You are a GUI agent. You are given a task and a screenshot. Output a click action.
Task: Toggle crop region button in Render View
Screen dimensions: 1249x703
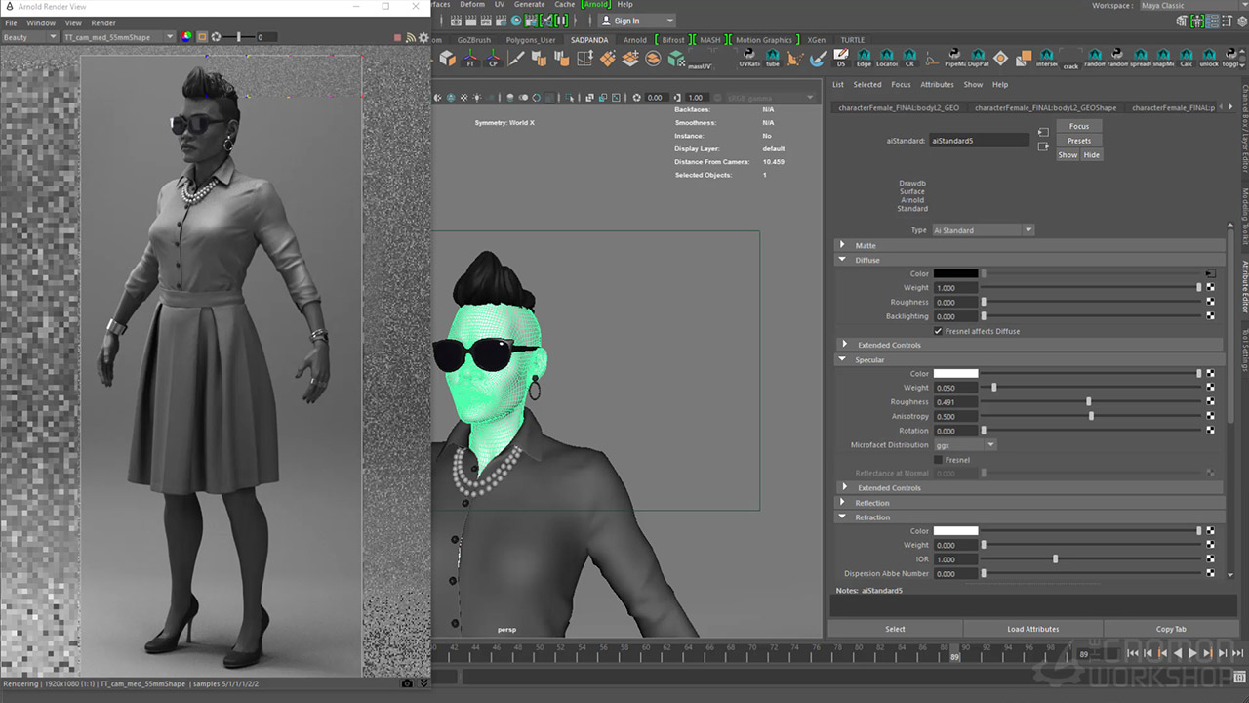(202, 37)
